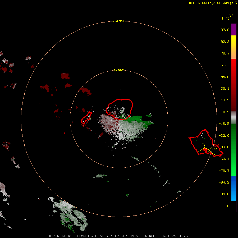Click the -109.8 velocity scale value
238x238 pixels.
pos(223,194)
